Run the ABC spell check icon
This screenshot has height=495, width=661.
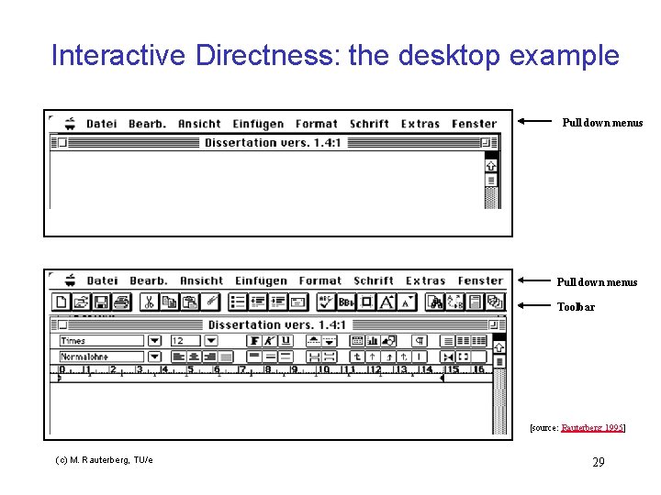(326, 302)
